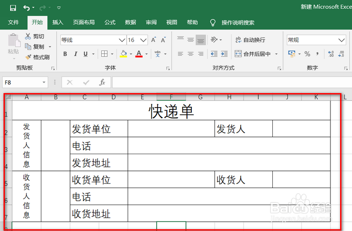Screen dimensions: 352x231
Task: Open the 等线 font name dropdown
Action: point(122,40)
